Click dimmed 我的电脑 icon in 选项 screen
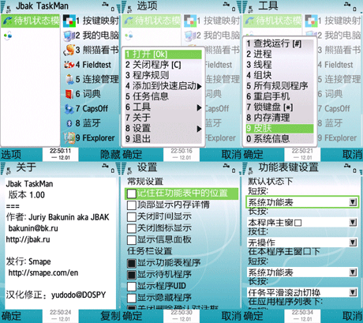This screenshot has height=323, width=363. tap(190, 36)
